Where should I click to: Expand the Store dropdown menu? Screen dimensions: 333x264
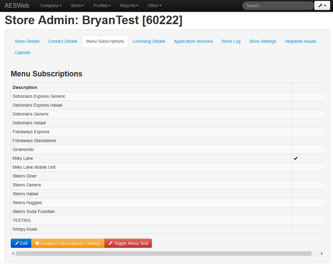[77, 5]
